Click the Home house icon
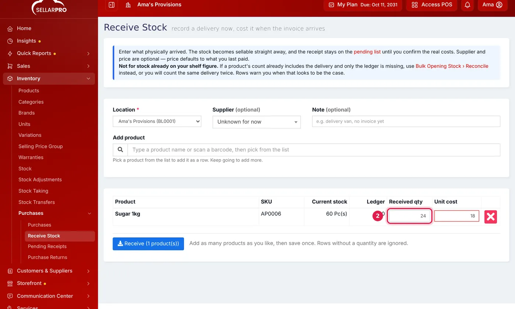Viewport: 515px width, 309px height. 10,28
